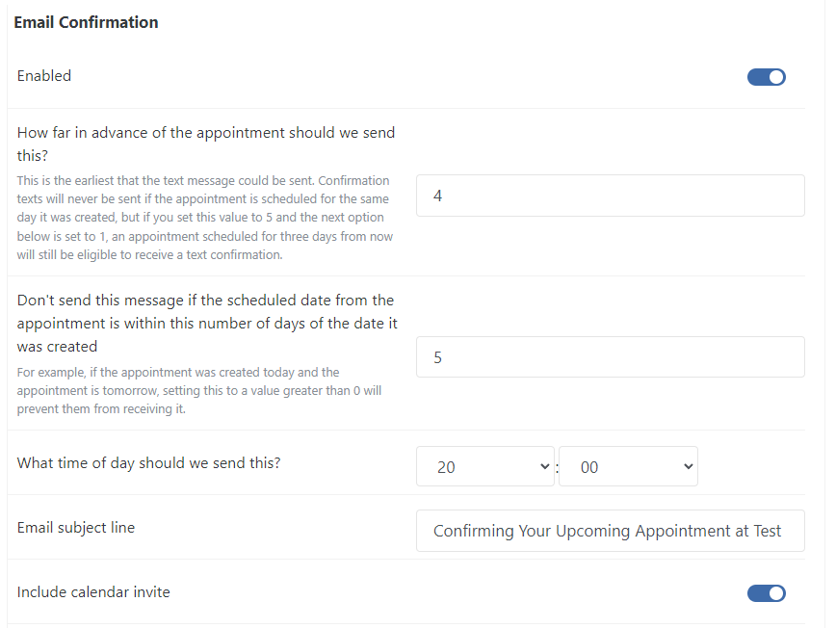Select the field showing 5 days

(610, 356)
